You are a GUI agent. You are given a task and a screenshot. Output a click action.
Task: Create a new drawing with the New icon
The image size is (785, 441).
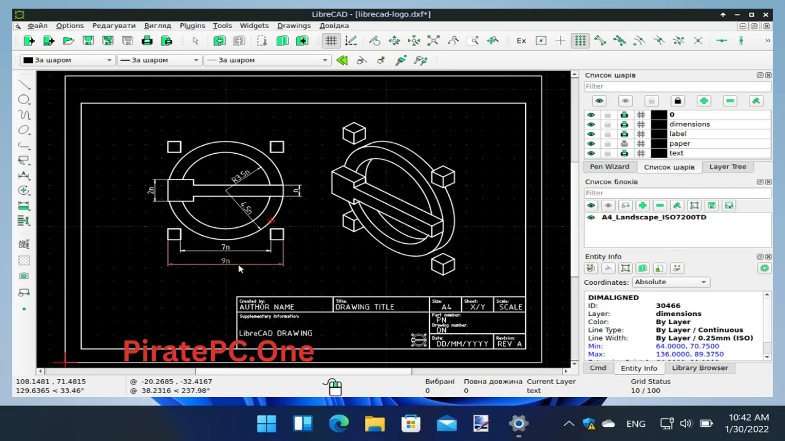[29, 40]
